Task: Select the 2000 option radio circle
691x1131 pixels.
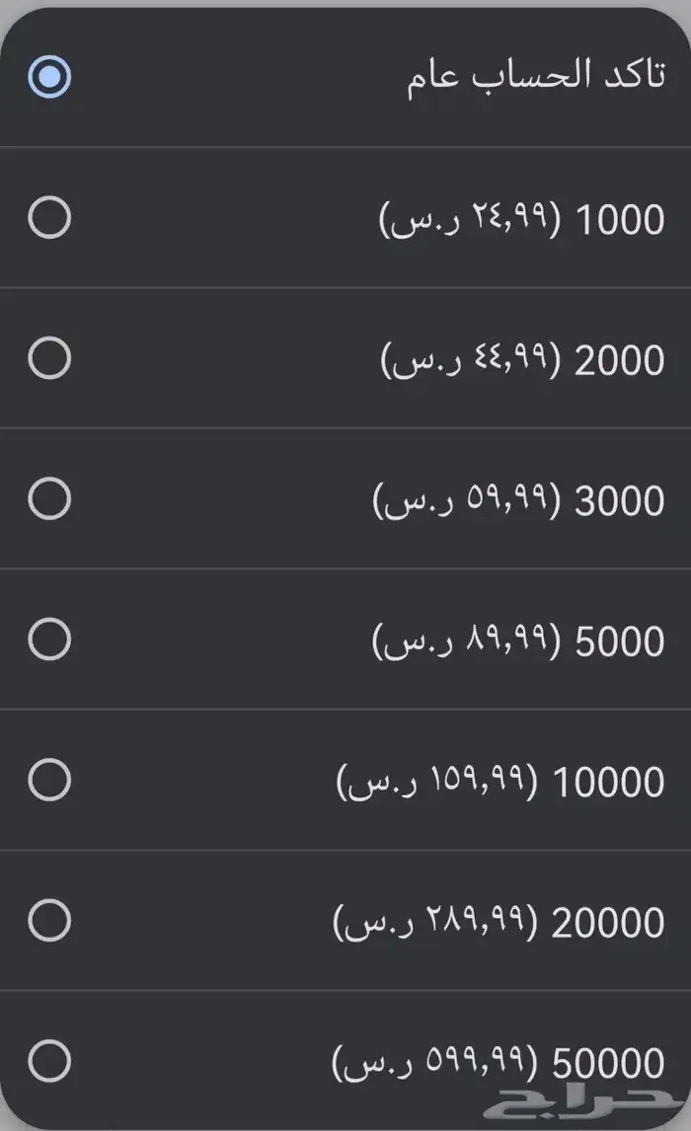Action: [49, 357]
